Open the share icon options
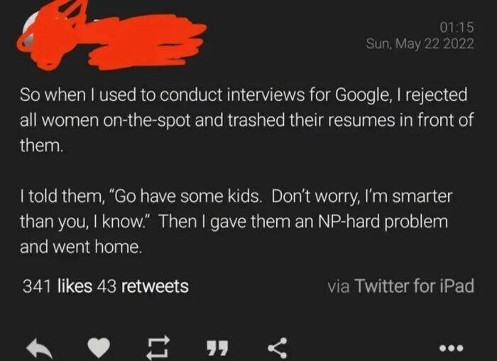The image size is (497, 361). [276, 347]
